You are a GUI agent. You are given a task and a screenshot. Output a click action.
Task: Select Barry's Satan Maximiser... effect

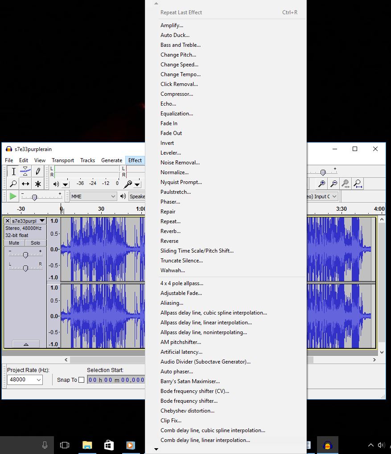coord(226,381)
